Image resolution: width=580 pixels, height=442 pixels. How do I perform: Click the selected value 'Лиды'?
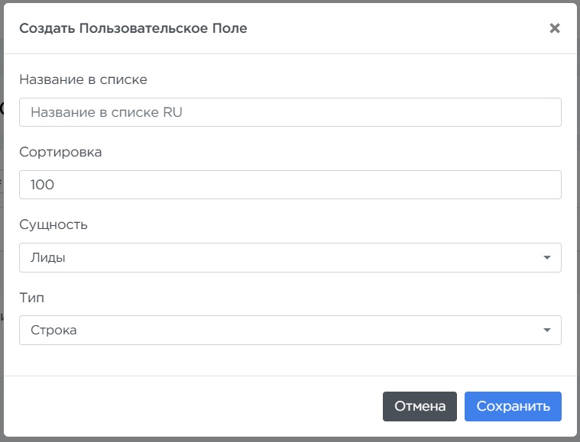(x=47, y=258)
